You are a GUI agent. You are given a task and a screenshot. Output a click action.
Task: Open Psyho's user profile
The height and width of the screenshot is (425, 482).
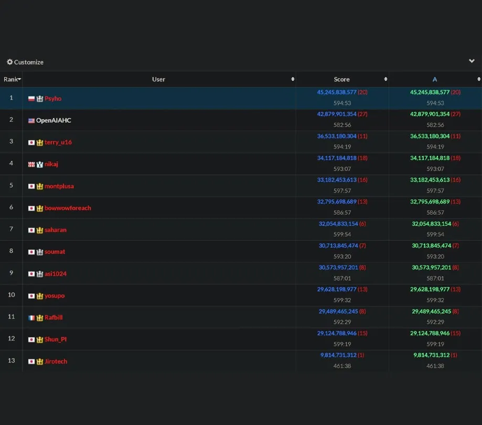pos(53,99)
